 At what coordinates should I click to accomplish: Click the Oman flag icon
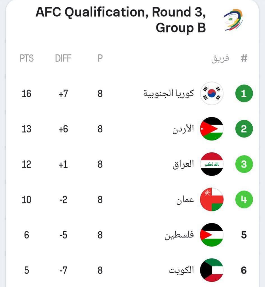[x=211, y=199]
